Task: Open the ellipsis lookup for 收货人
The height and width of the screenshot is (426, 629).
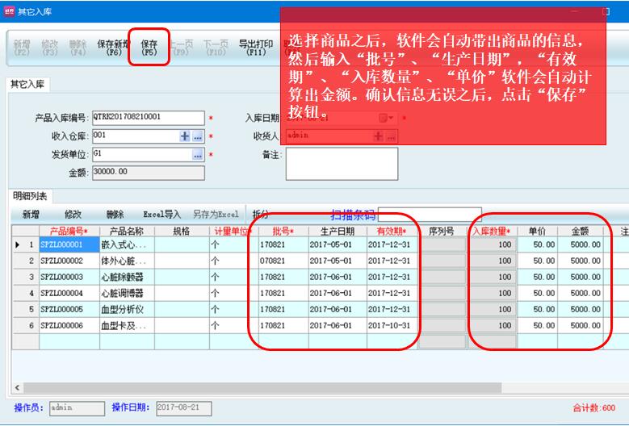Action: pyautogui.click(x=391, y=136)
